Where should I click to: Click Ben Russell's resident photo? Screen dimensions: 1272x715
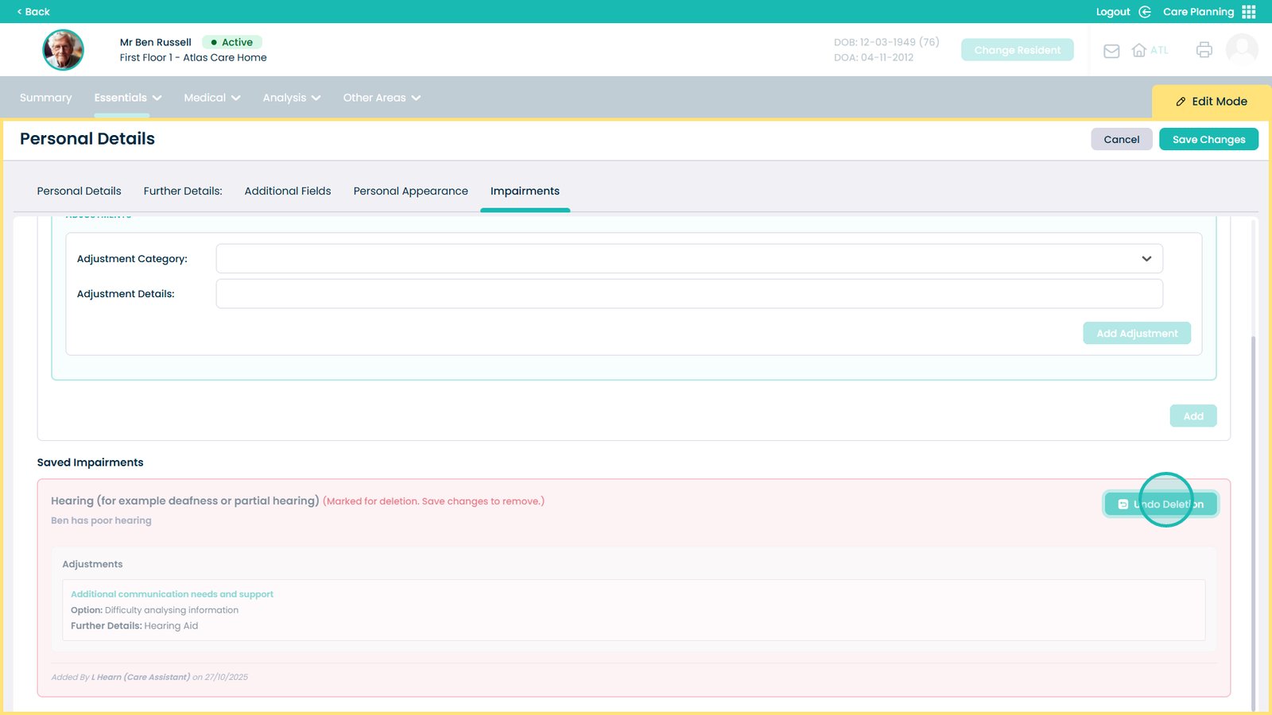point(63,50)
